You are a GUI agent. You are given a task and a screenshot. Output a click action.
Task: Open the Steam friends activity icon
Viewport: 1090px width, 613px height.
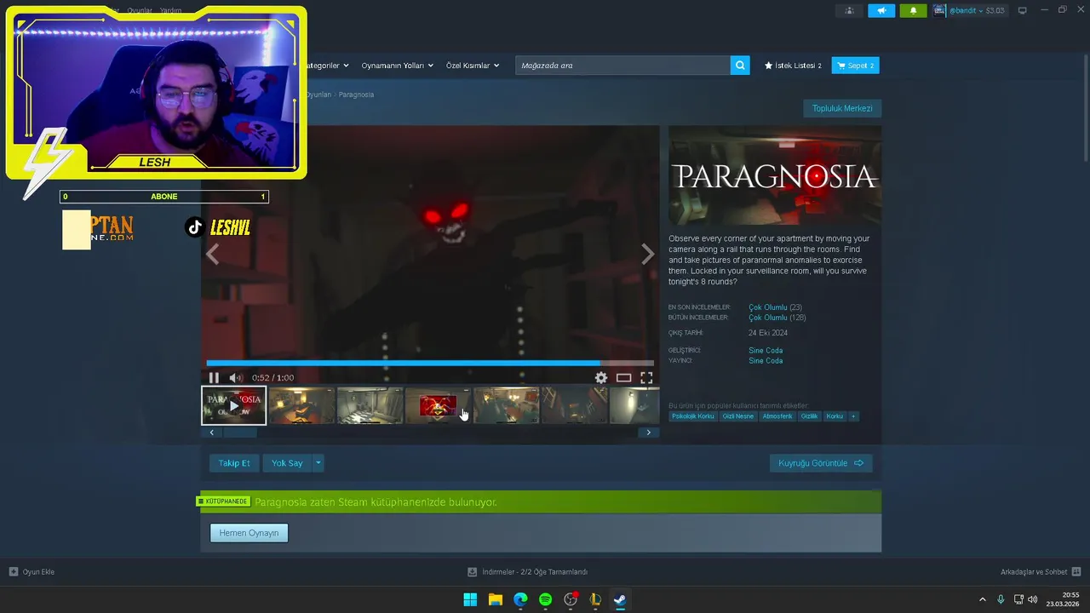(x=849, y=10)
